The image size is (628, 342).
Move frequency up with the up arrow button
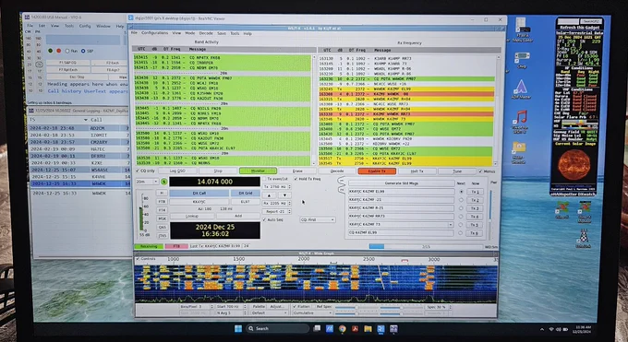coord(269,195)
